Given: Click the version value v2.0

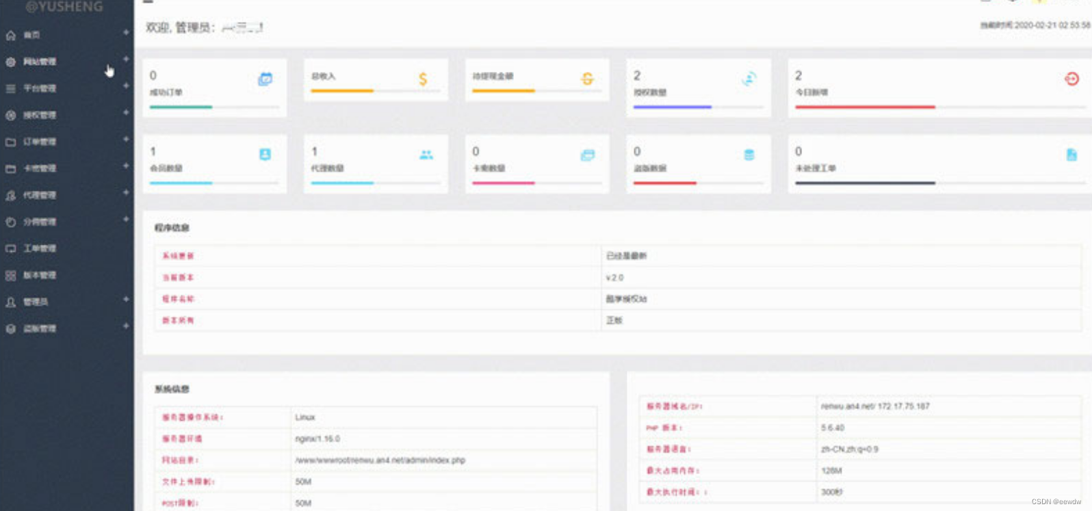Looking at the screenshot, I should pyautogui.click(x=614, y=278).
